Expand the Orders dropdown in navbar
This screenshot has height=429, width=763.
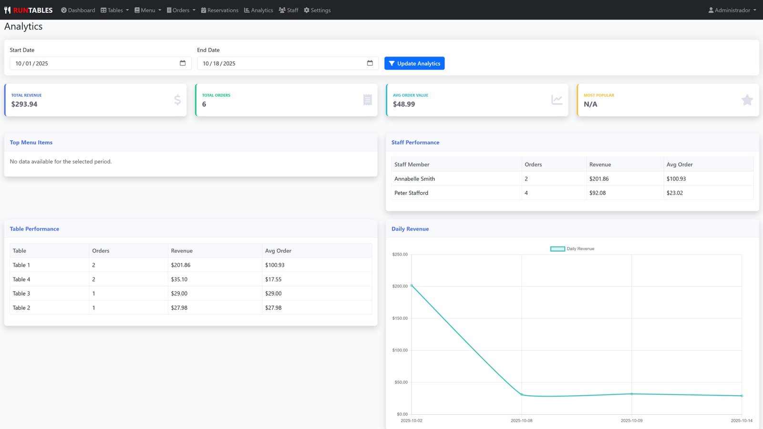[x=181, y=10]
